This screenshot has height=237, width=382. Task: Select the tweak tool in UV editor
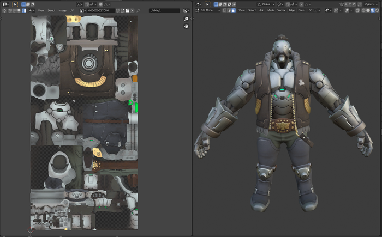[x=15, y=4]
